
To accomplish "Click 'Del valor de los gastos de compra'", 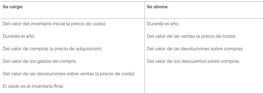I will tap(40, 61).
